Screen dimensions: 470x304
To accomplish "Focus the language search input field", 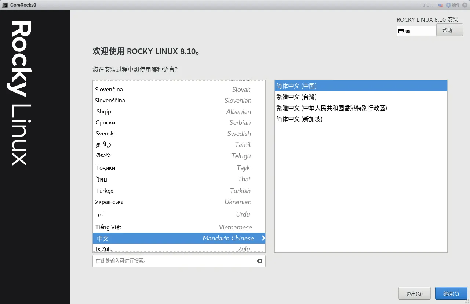I will click(x=172, y=261).
